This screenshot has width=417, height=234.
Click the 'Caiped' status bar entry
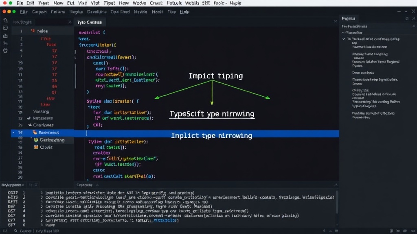pos(26,231)
